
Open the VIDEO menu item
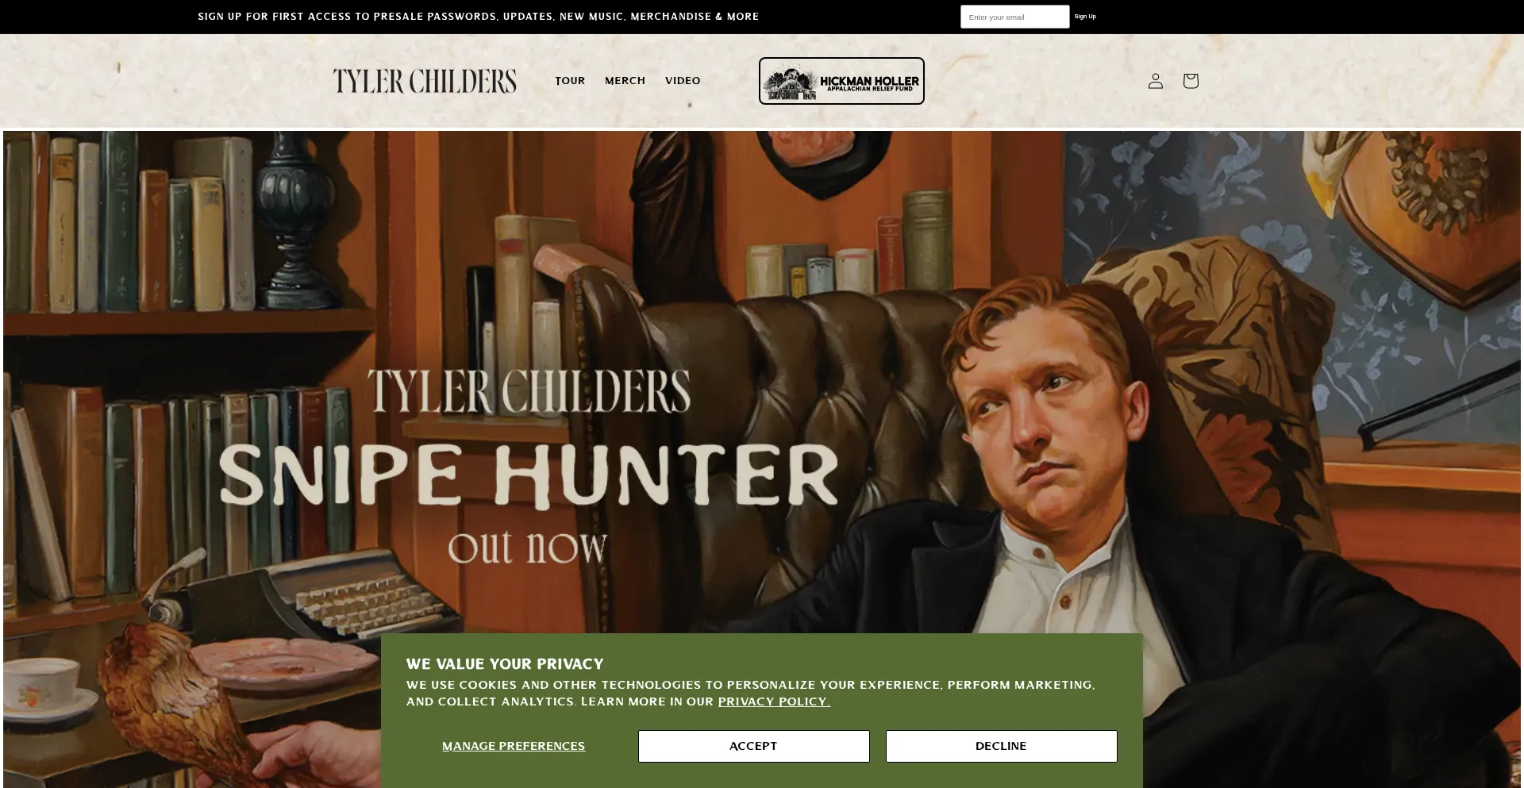[683, 81]
